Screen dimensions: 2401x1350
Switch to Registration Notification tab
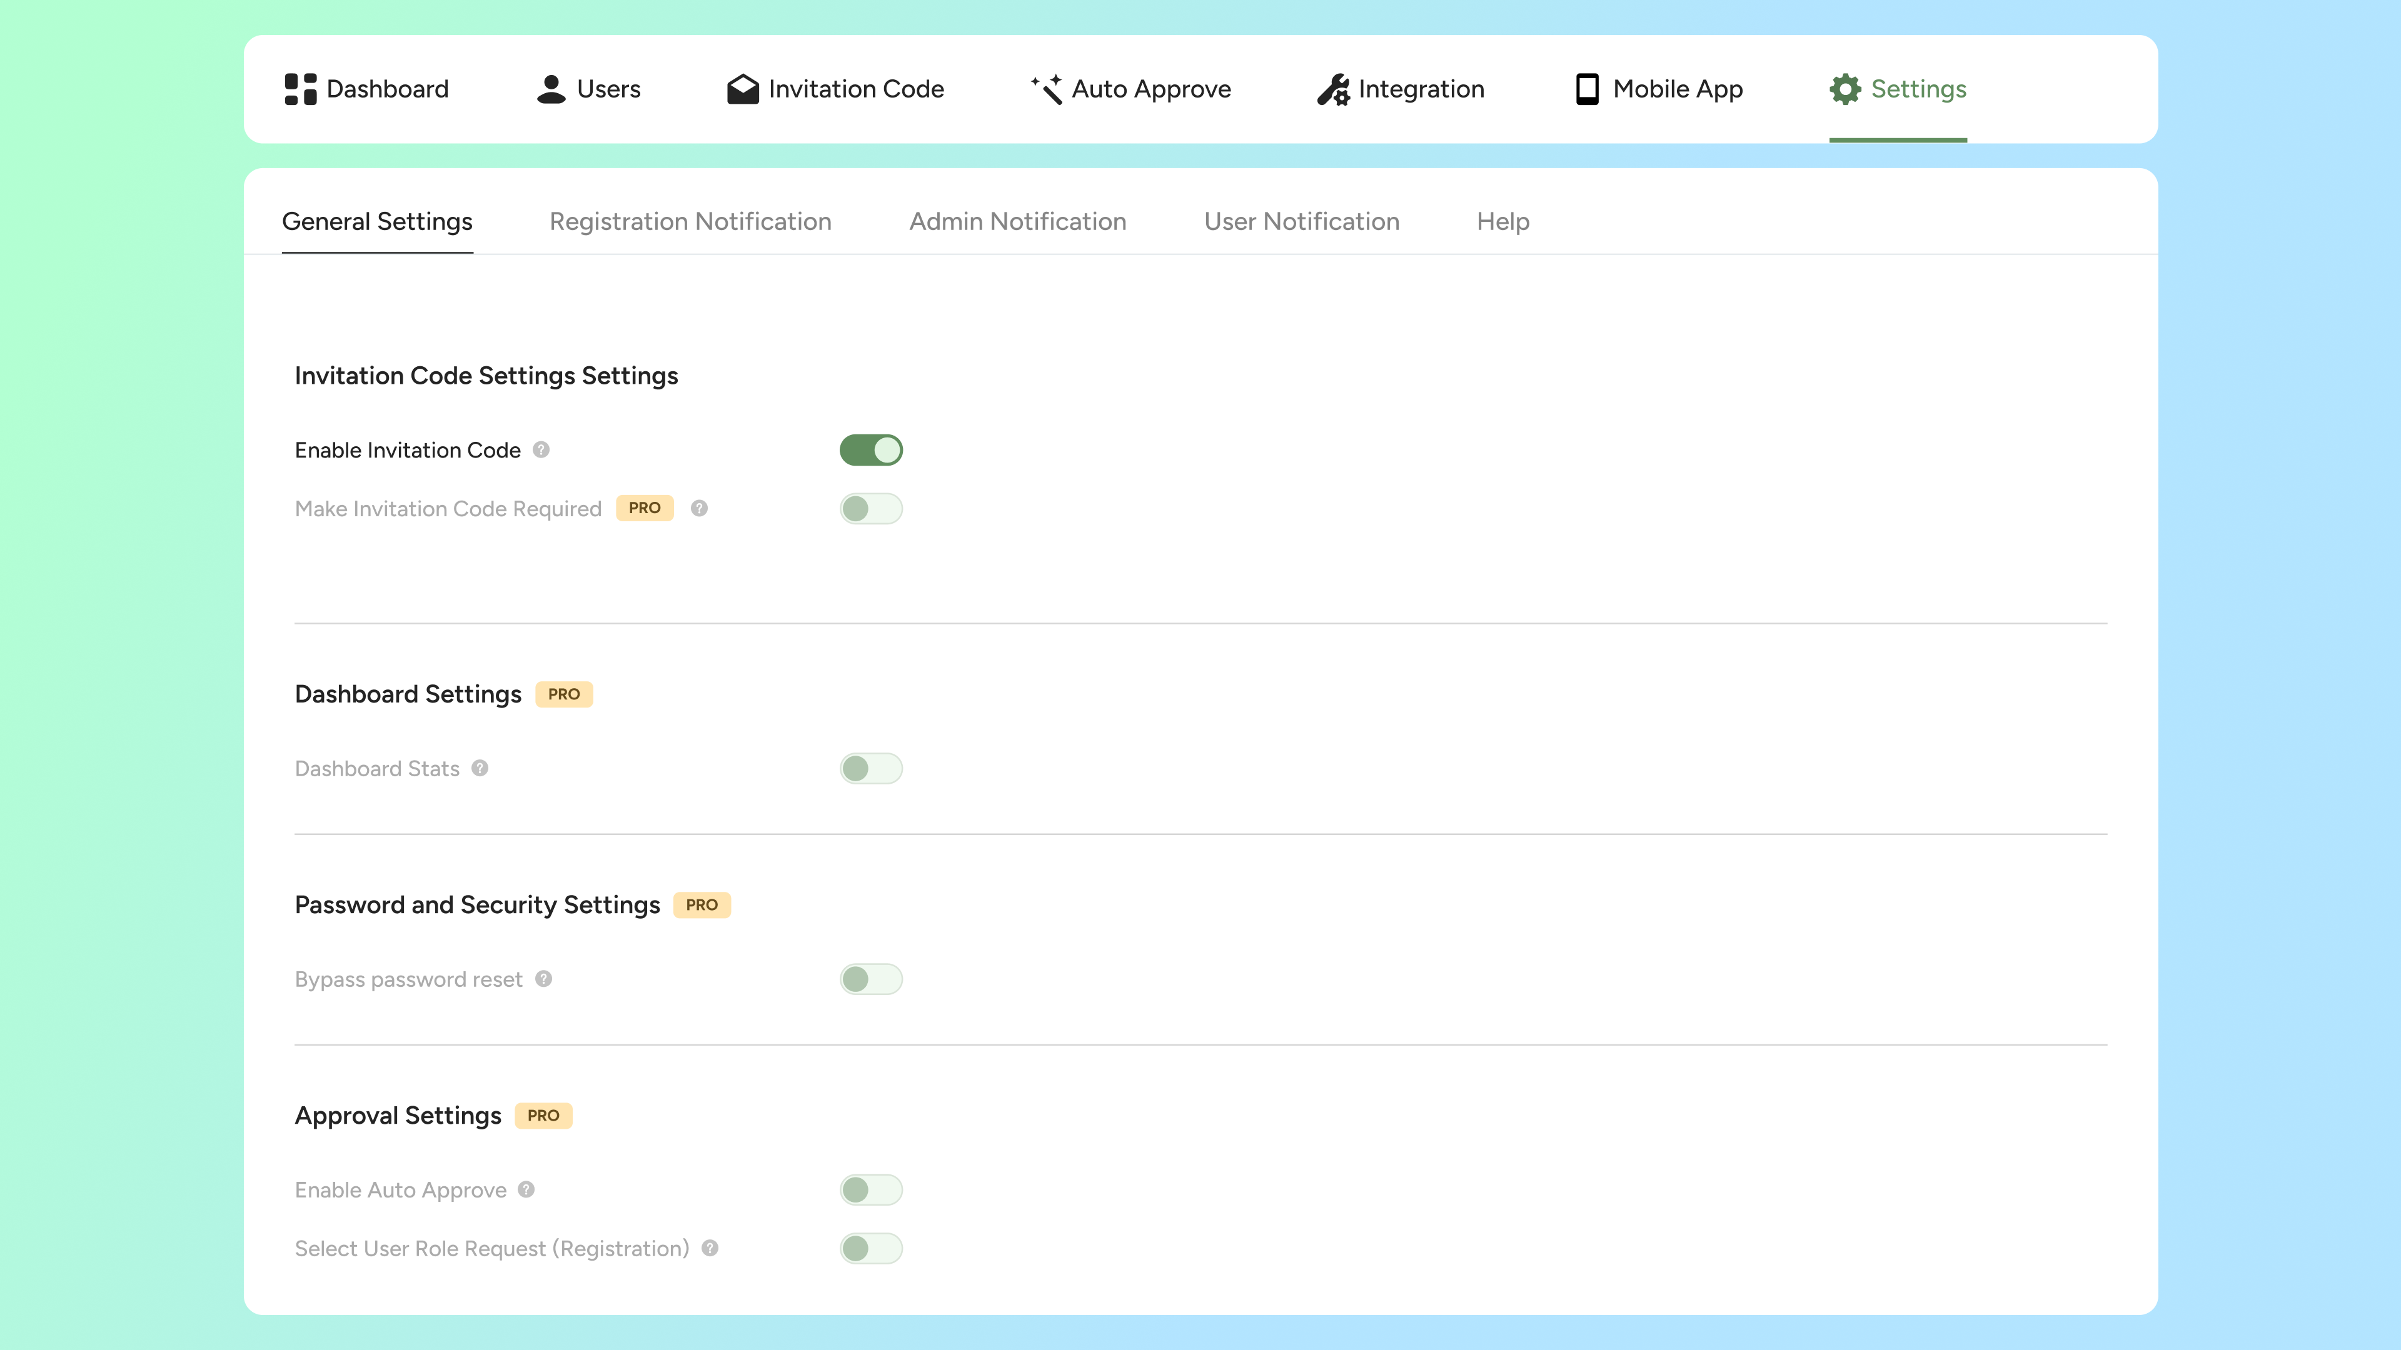tap(690, 222)
